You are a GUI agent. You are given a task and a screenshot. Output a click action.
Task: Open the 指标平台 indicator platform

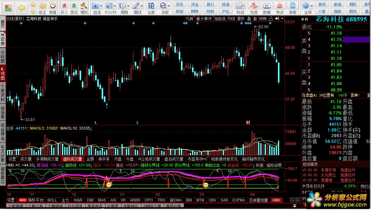(x=36, y=200)
